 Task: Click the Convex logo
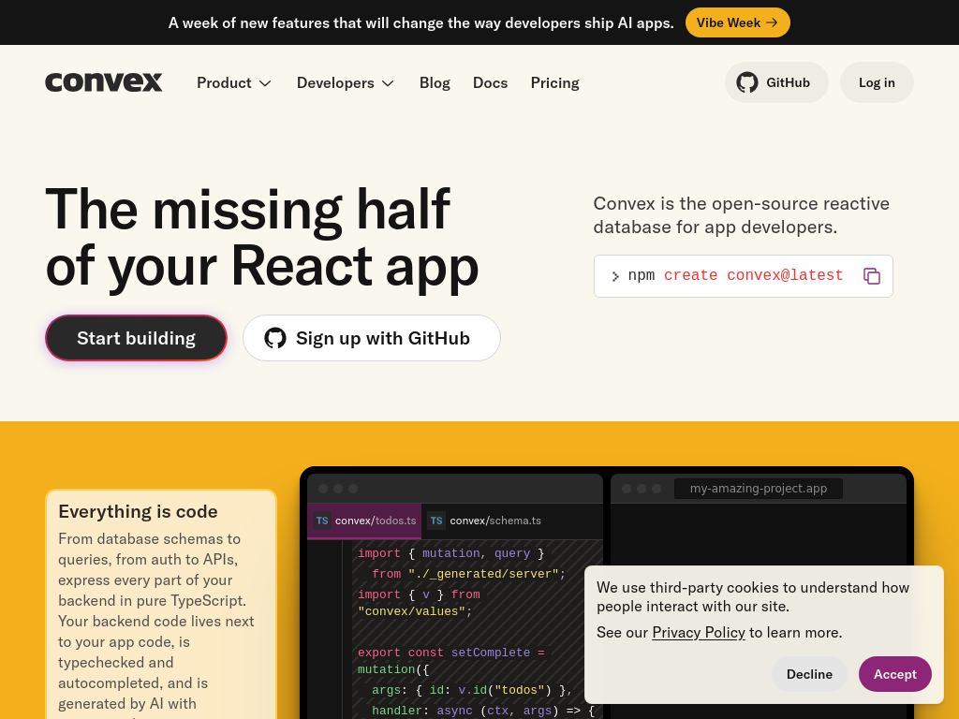coord(104,82)
